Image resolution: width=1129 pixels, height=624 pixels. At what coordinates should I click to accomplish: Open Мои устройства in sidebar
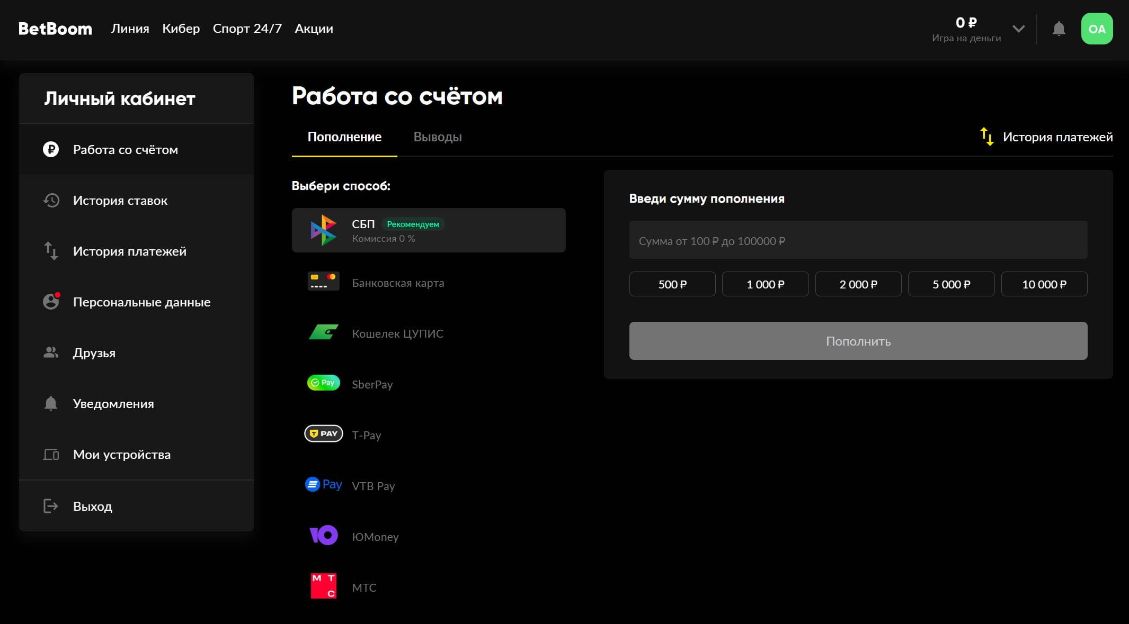136,455
